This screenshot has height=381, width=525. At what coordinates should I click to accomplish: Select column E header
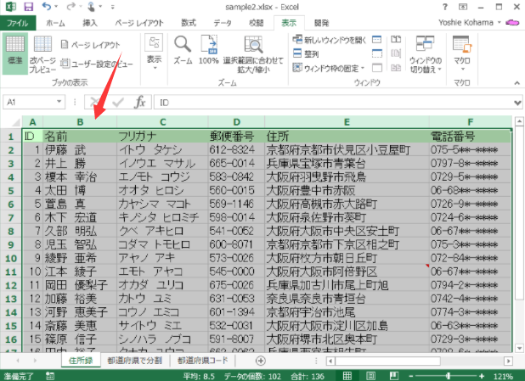347,121
